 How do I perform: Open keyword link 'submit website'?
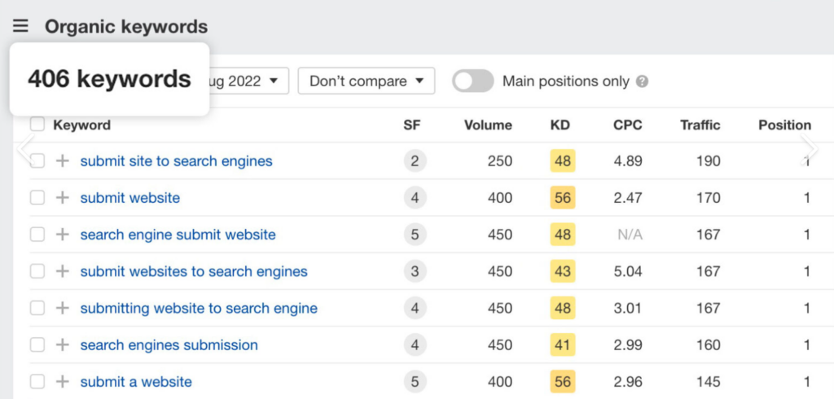click(129, 197)
